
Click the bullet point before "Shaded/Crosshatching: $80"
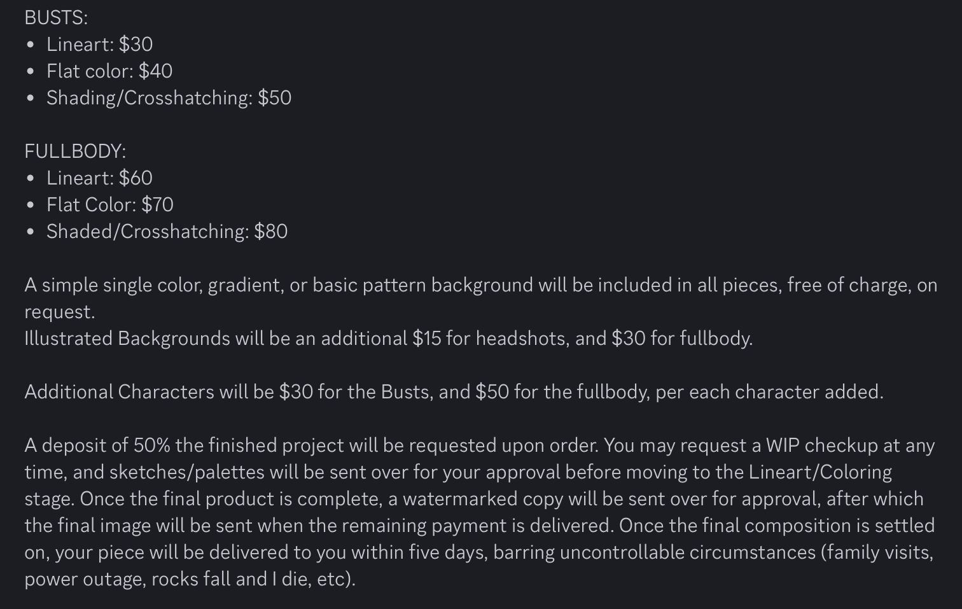(31, 232)
